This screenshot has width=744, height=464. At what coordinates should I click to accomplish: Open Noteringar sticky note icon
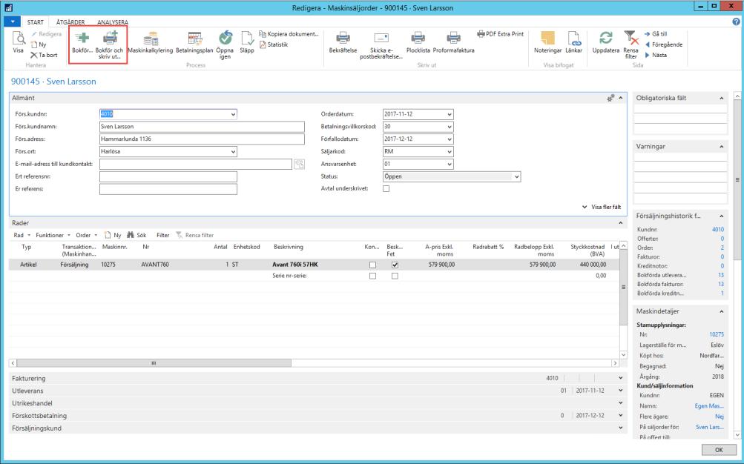click(547, 38)
